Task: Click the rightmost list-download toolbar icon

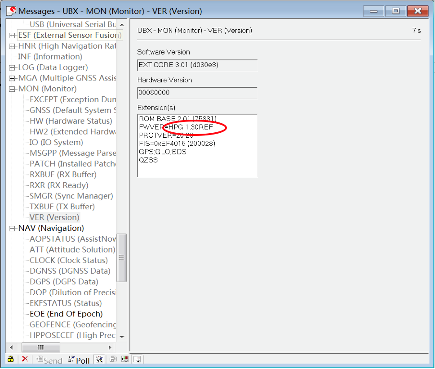Action: [138, 359]
